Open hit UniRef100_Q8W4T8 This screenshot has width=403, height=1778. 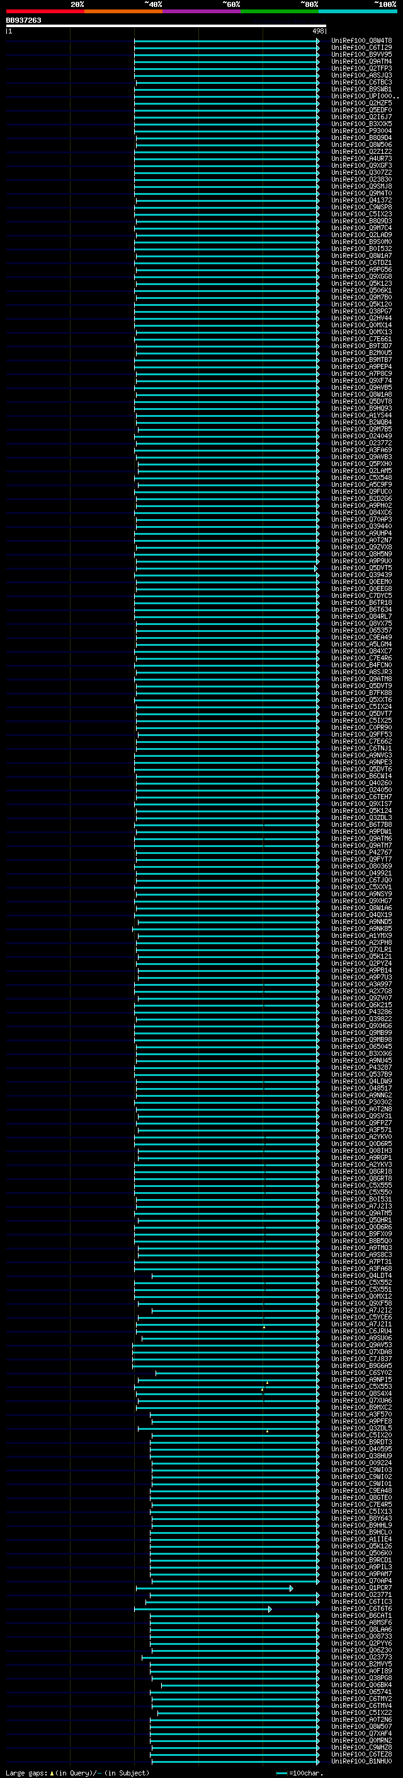(x=361, y=41)
